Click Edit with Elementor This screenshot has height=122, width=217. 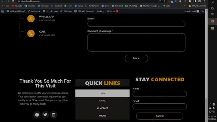pos(84,11)
